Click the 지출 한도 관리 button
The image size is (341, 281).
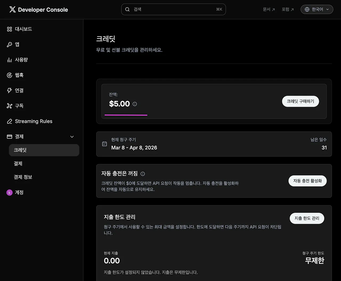(x=307, y=218)
